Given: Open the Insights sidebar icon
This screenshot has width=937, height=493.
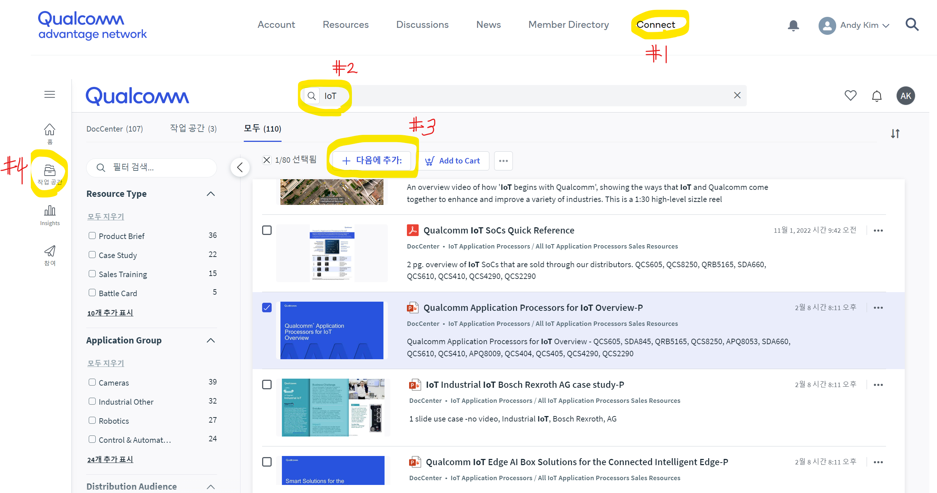Looking at the screenshot, I should 50,215.
